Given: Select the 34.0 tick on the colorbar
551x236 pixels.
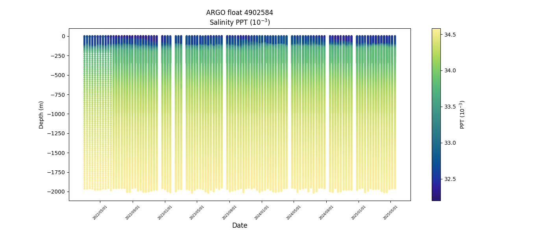Looking at the screenshot, I should coord(450,70).
